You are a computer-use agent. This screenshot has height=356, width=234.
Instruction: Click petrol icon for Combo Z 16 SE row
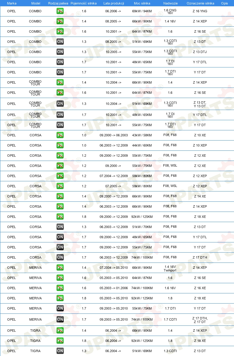pos(60,31)
